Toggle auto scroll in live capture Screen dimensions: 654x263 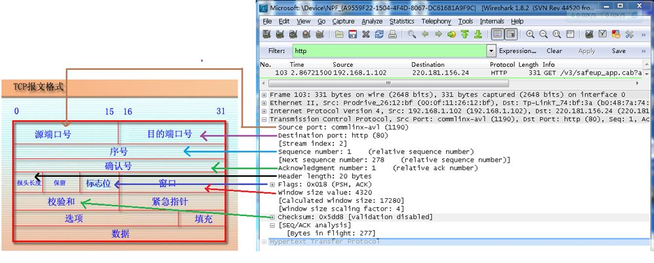click(x=511, y=35)
